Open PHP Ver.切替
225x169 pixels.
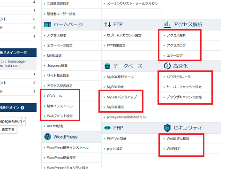pyautogui.click(x=117, y=138)
